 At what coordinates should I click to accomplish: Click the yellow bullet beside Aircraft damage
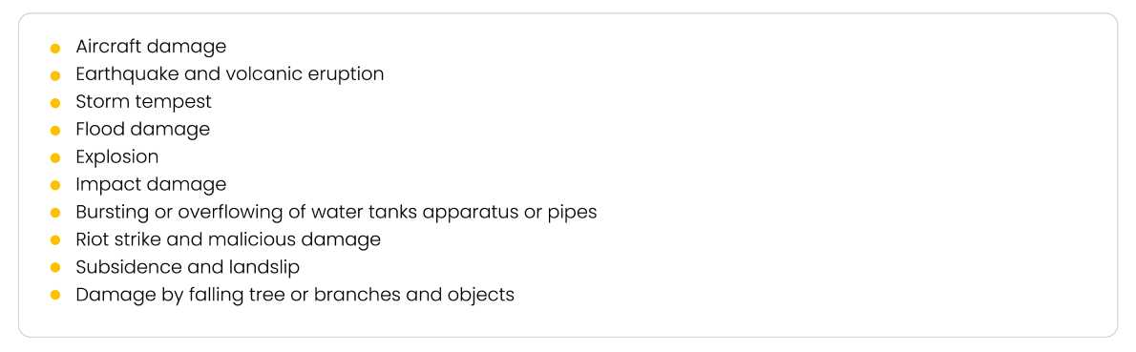pyautogui.click(x=55, y=49)
